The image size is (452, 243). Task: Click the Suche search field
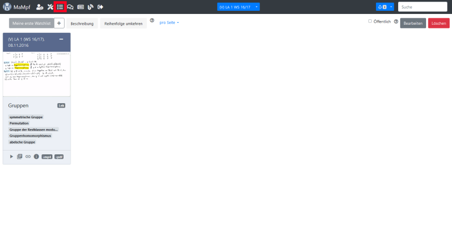pos(422,7)
